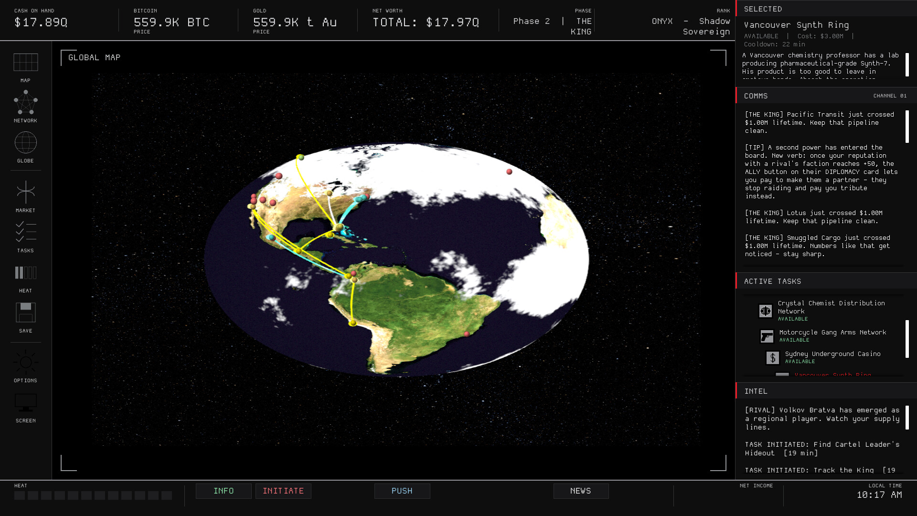Viewport: 917px width, 516px height.
Task: Open the Options sun icon
Action: tap(26, 362)
